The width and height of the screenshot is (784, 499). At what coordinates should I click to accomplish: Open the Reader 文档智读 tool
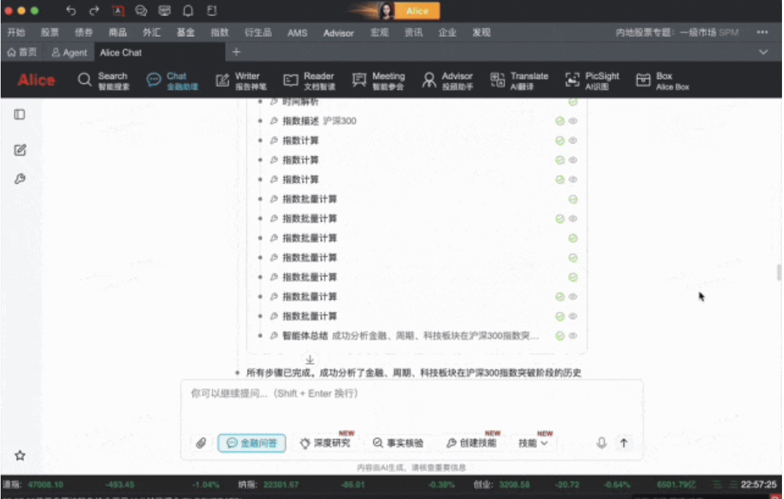[309, 80]
